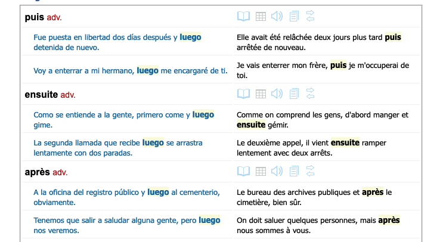Click the headword "après"
This screenshot has width=440, height=242.
pyautogui.click(x=37, y=172)
